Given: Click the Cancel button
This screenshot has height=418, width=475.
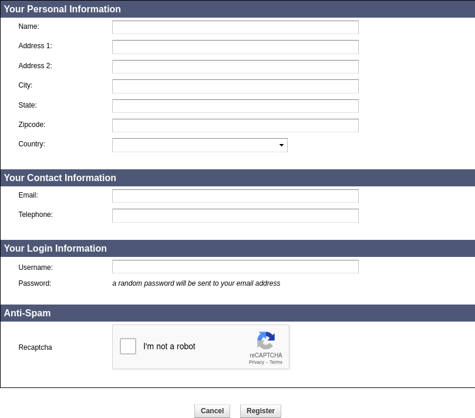Looking at the screenshot, I should pyautogui.click(x=212, y=411).
